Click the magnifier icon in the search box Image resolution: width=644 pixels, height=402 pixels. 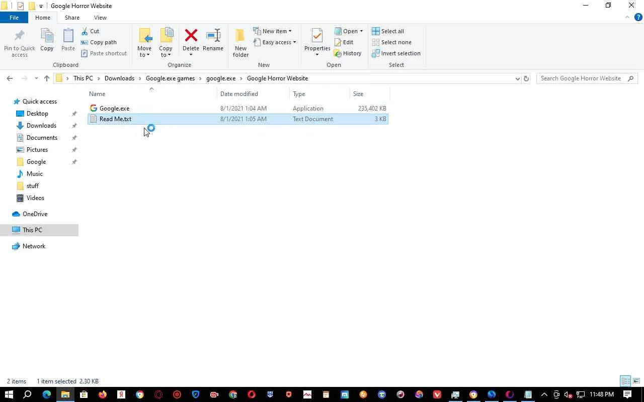631,78
